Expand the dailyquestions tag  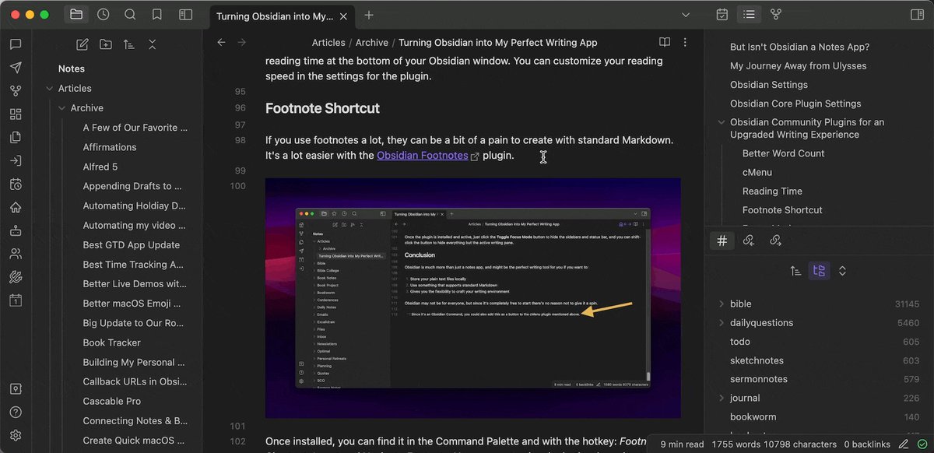722,323
